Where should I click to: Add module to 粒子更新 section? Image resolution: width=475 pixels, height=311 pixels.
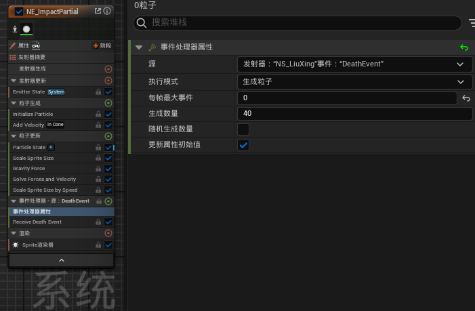(x=108, y=136)
